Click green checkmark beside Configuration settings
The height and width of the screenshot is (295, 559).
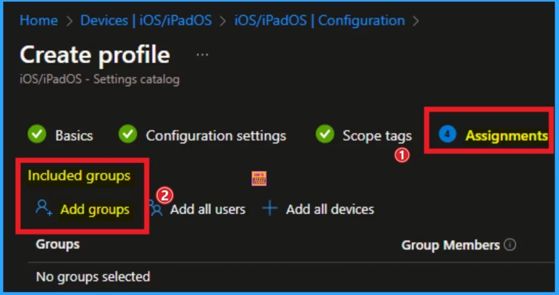pos(128,134)
